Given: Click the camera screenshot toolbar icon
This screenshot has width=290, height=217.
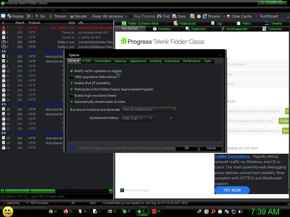Looking at the screenshot, I should tap(192, 16).
